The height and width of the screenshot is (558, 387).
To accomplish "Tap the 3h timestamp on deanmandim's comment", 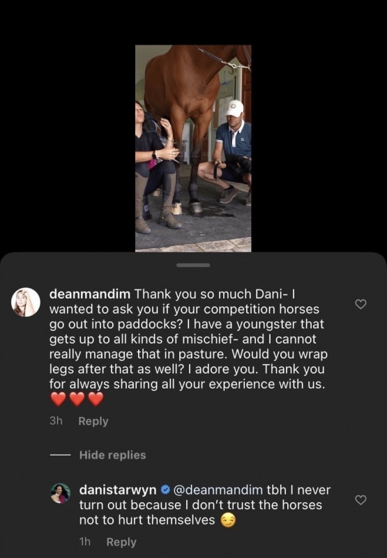I will pyautogui.click(x=56, y=421).
